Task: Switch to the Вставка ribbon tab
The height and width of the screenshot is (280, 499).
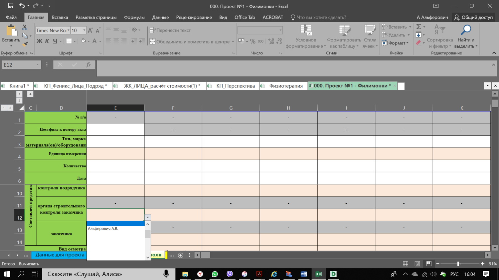Action: click(x=60, y=17)
